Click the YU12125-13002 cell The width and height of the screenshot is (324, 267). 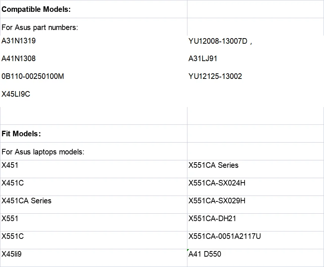[x=215, y=76]
